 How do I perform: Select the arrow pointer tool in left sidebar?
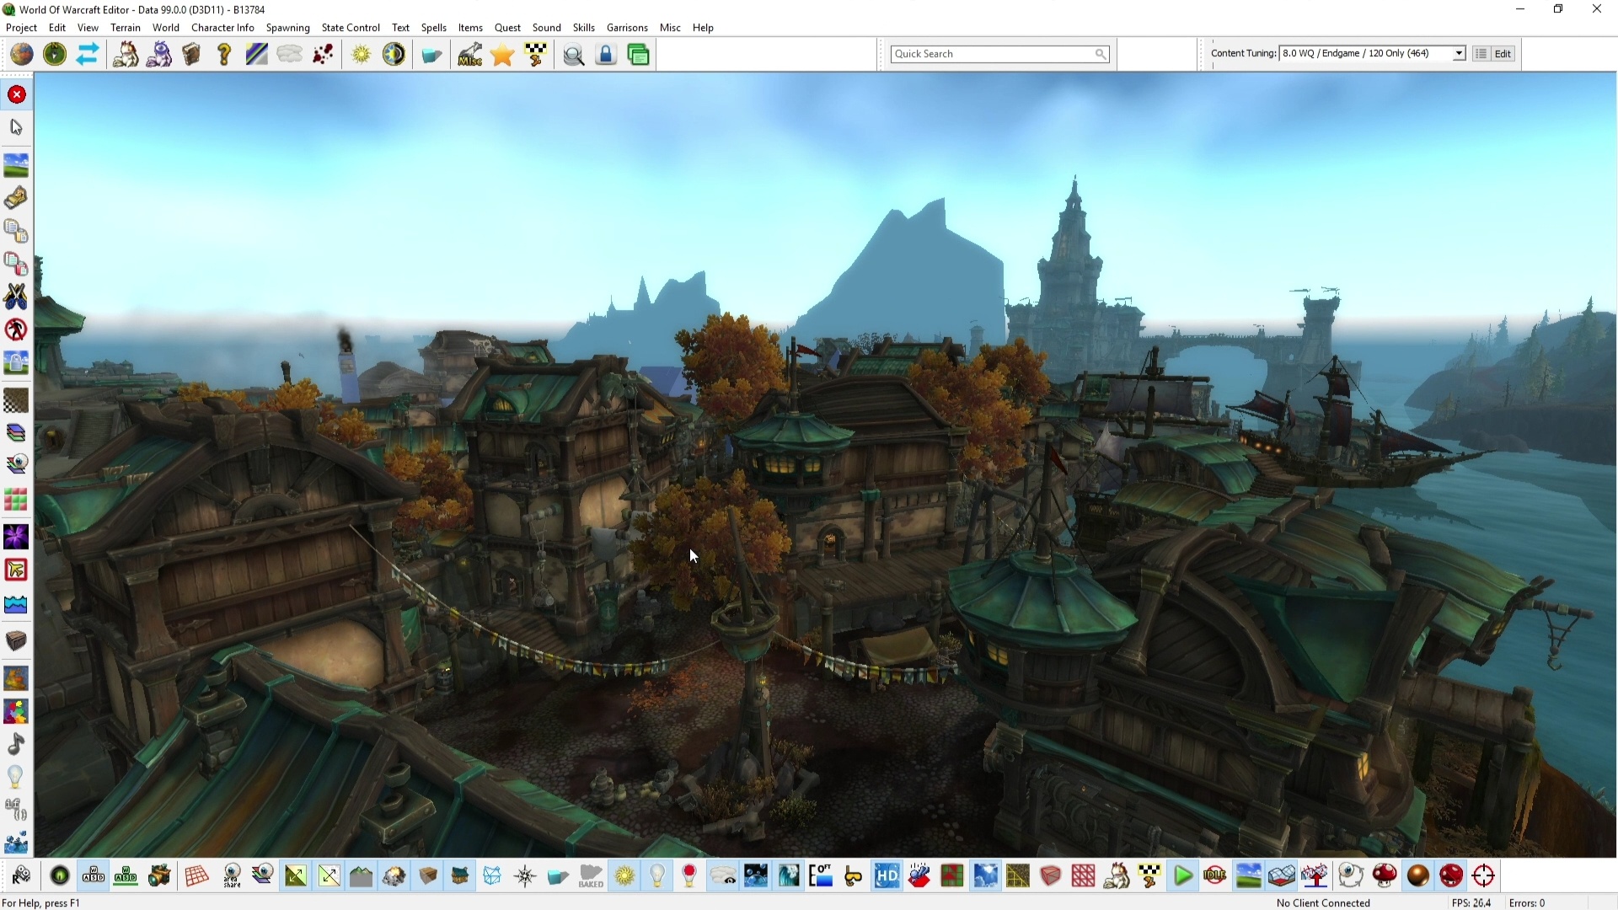tap(16, 127)
